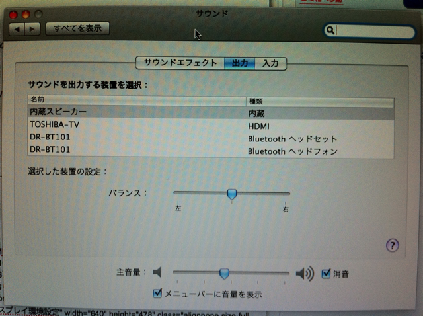Viewport: 423px width, 316px height.
Task: Click the magnifying glass search icon
Action: tap(330, 30)
